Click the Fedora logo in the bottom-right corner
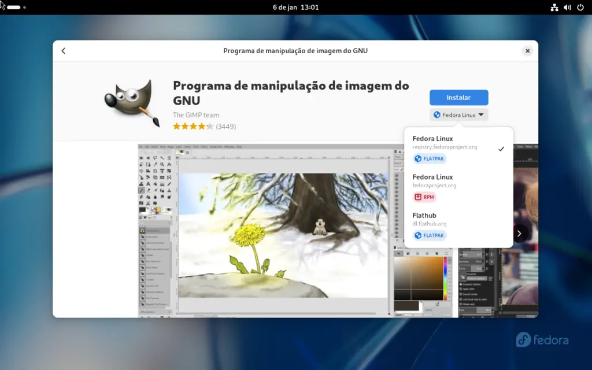This screenshot has height=370, width=592. pos(542,340)
